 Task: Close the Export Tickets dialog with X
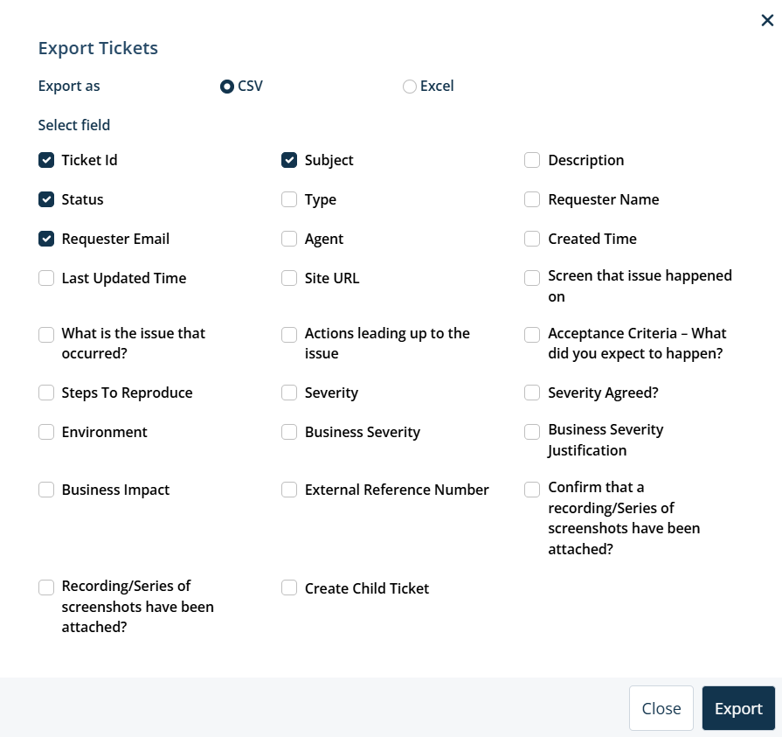pos(767,20)
